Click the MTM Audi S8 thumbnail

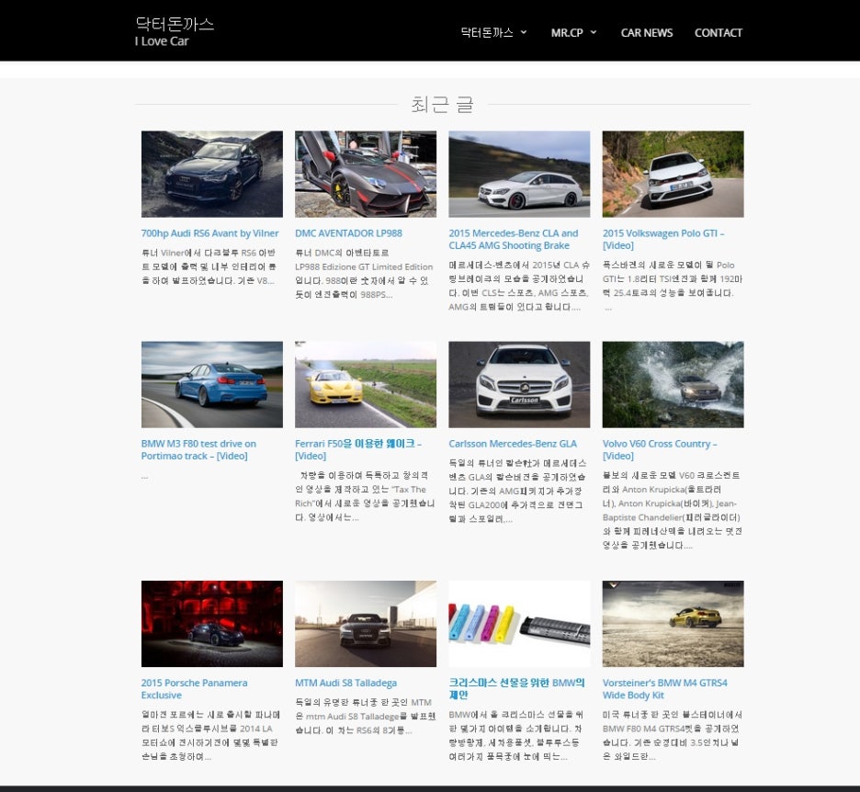point(366,624)
